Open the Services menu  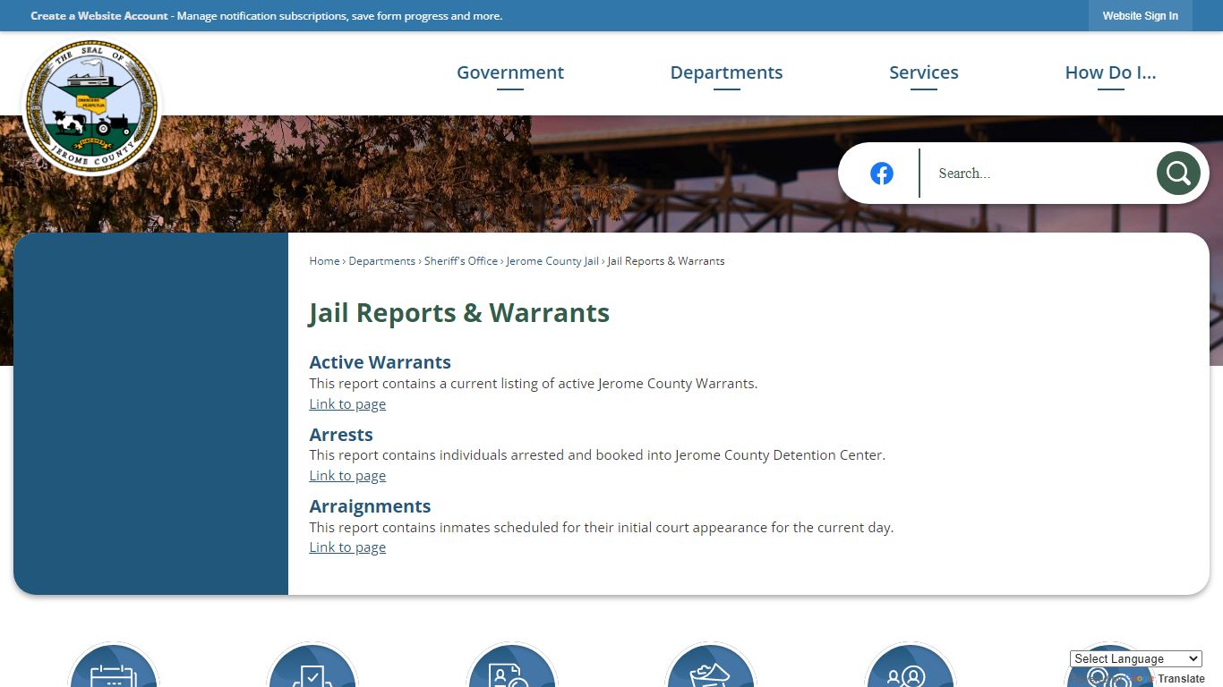click(x=924, y=72)
